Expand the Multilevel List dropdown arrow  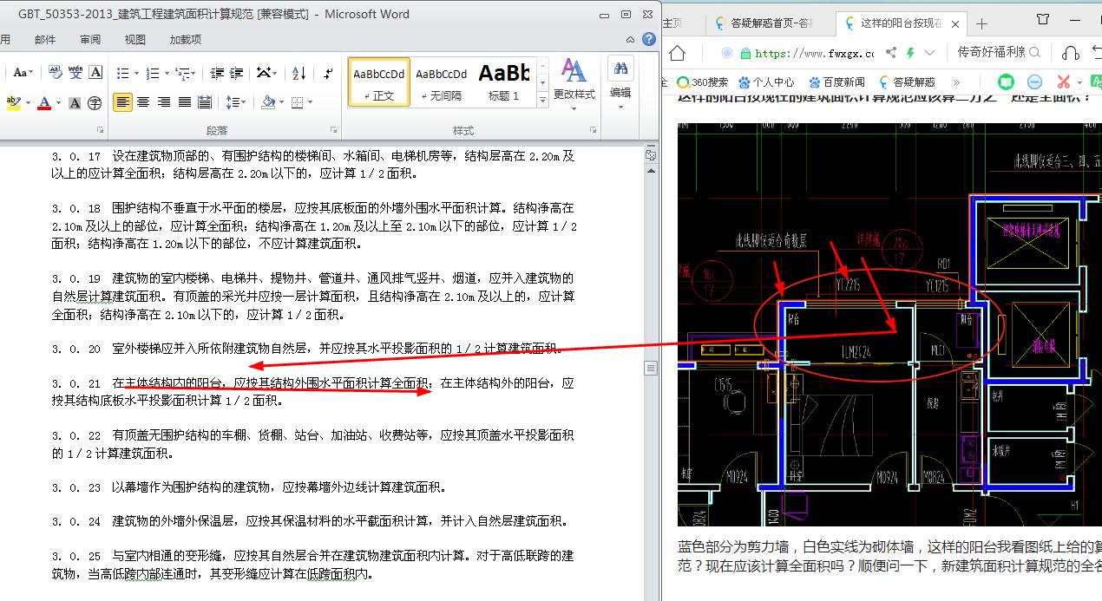click(x=193, y=74)
